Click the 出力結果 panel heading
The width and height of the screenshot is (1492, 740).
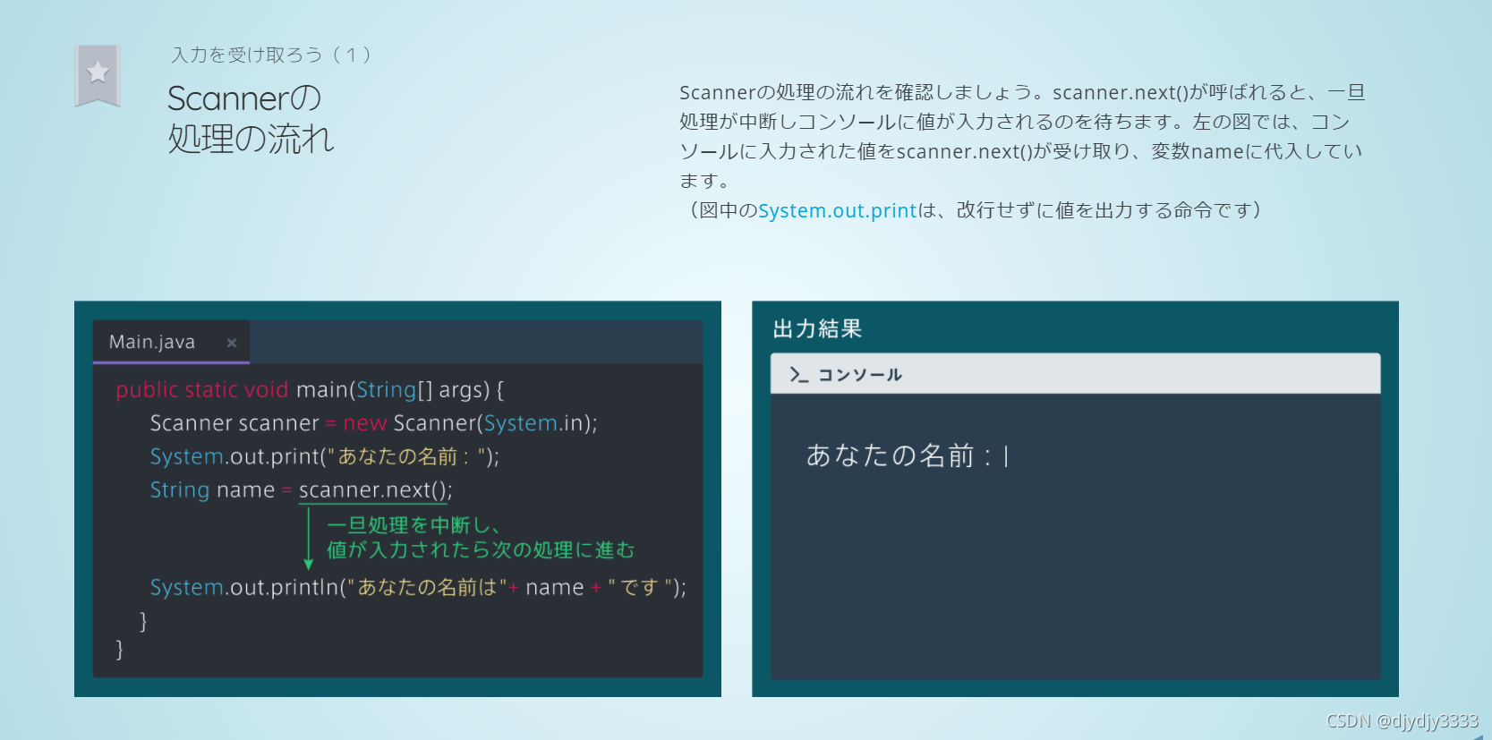[817, 328]
